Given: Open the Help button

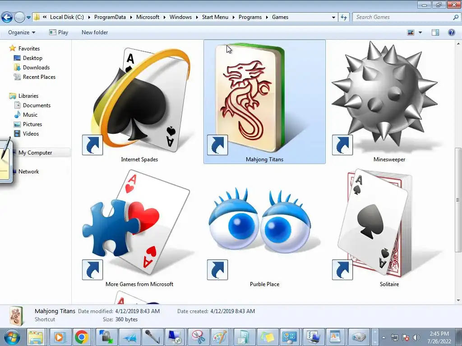Looking at the screenshot, I should [451, 32].
